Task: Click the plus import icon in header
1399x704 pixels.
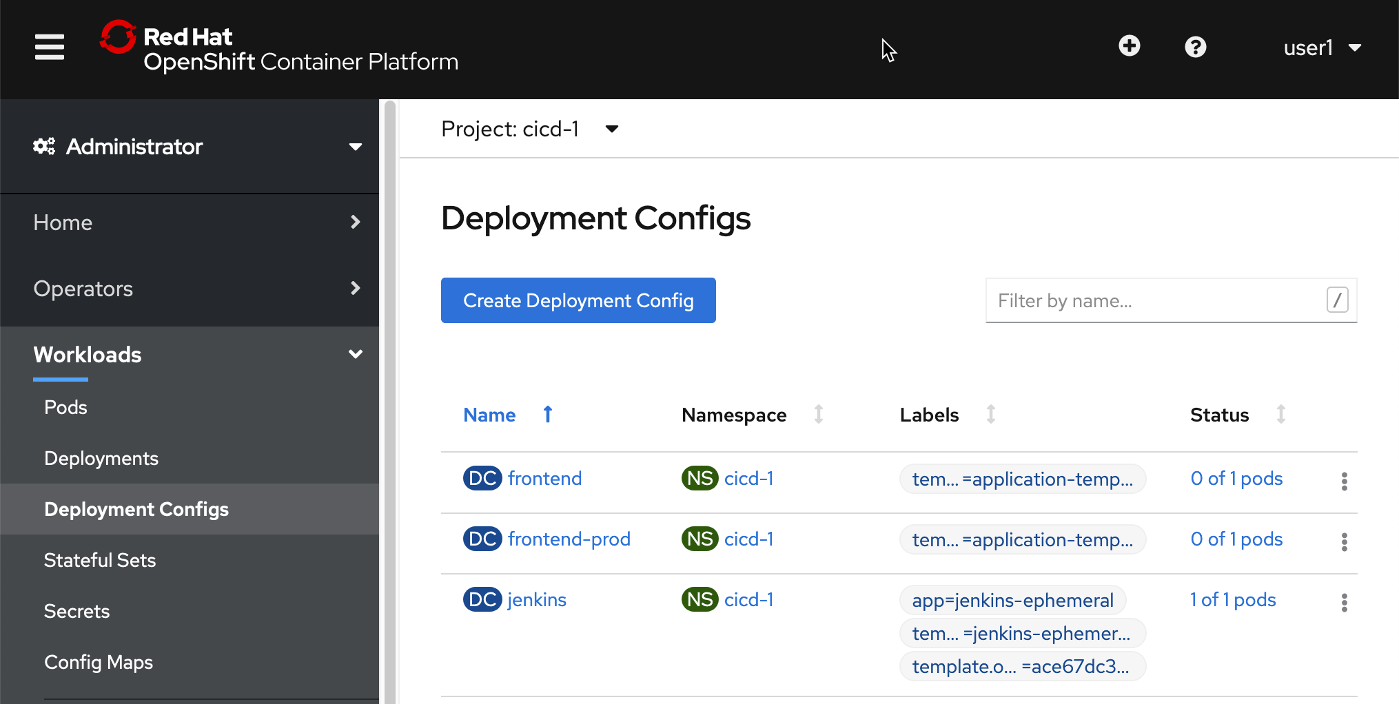Action: tap(1129, 46)
